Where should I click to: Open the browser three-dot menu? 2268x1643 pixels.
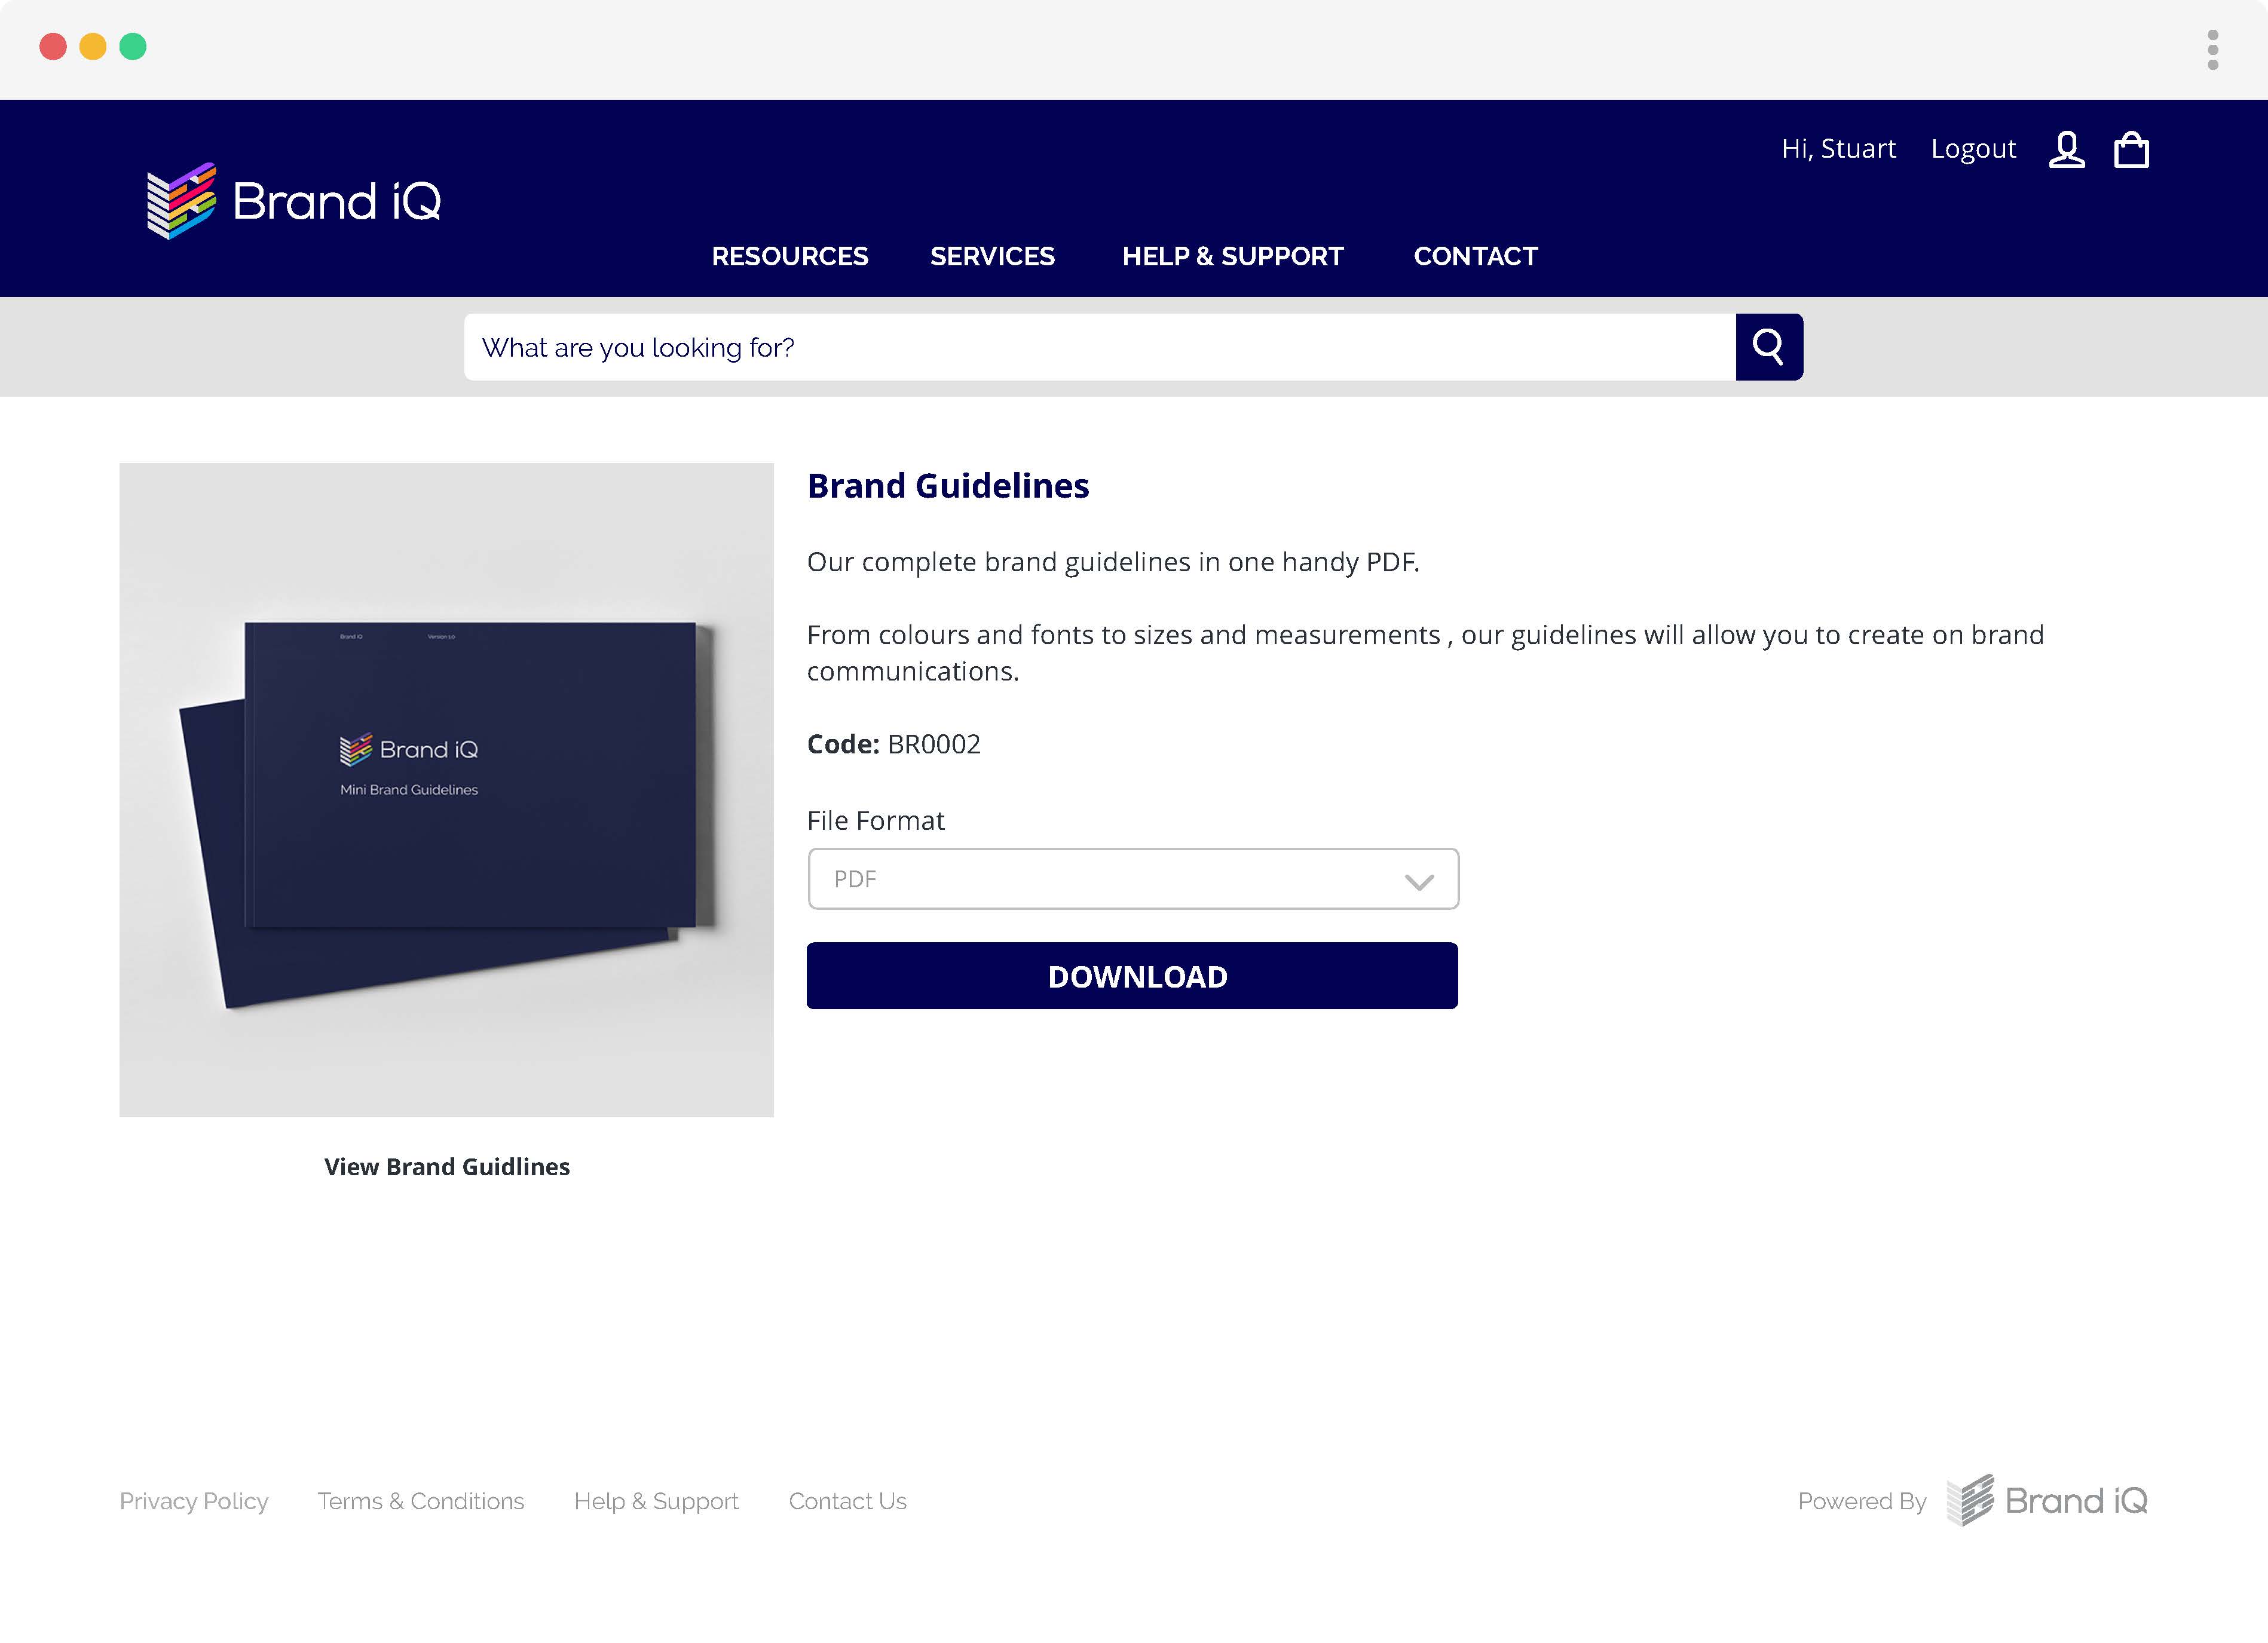pyautogui.click(x=2212, y=50)
